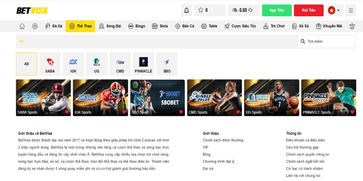The width and height of the screenshot is (363, 181).
Task: Open the Table menu
Action: click(209, 26)
